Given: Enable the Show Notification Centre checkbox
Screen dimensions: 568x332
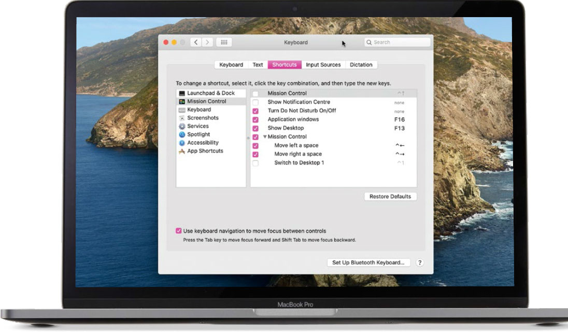Looking at the screenshot, I should (255, 102).
